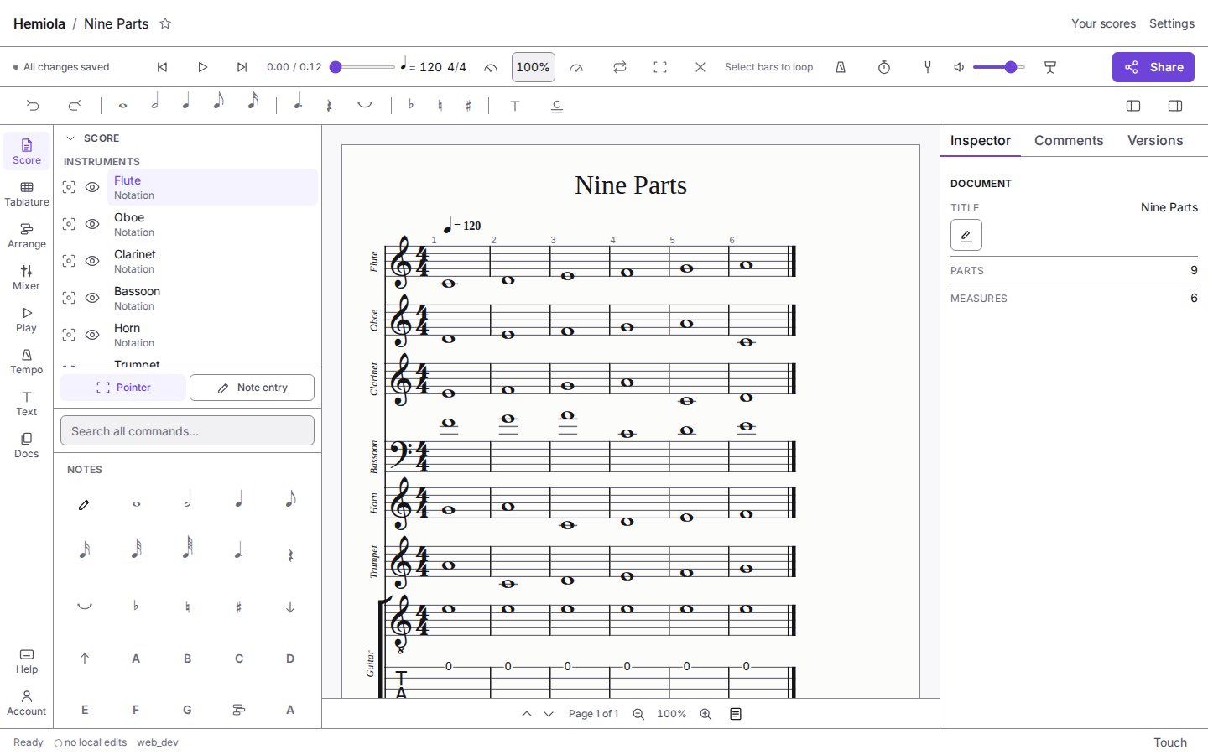Hide the Horn instrument with eye icon
1208x755 pixels.
[93, 335]
